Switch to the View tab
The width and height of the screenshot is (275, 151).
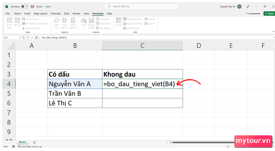tap(86, 13)
